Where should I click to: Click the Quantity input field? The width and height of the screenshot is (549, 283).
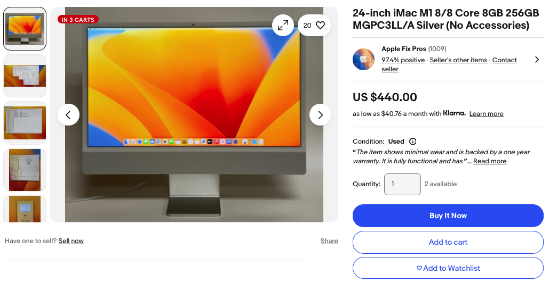coord(402,184)
